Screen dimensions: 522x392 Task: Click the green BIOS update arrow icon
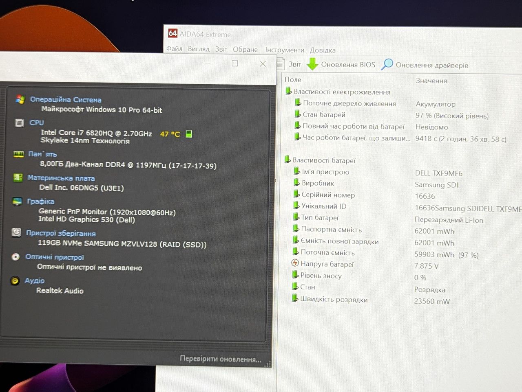[312, 64]
